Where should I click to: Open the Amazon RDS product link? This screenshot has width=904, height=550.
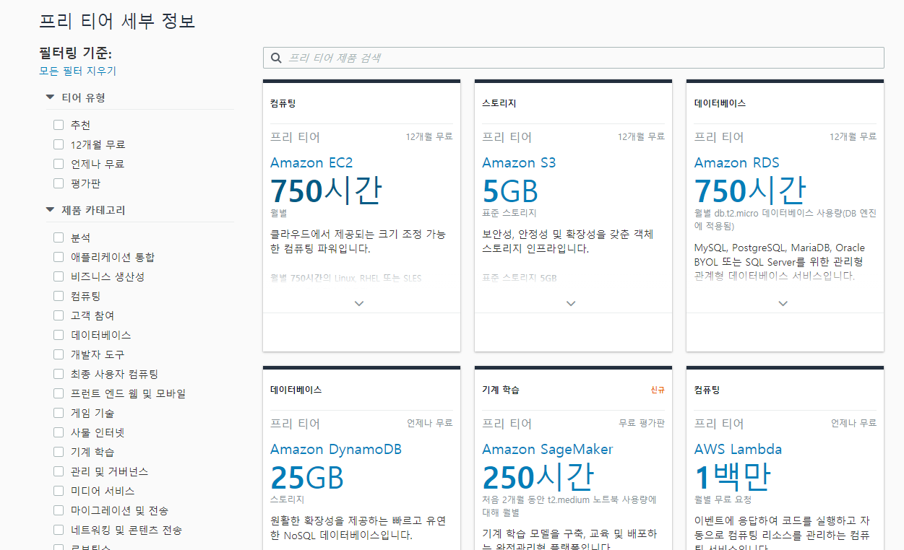coord(737,162)
